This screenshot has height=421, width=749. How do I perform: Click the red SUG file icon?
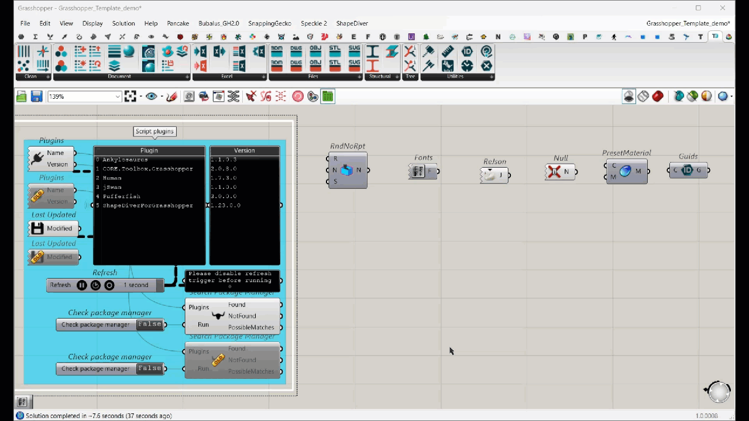[x=354, y=65]
